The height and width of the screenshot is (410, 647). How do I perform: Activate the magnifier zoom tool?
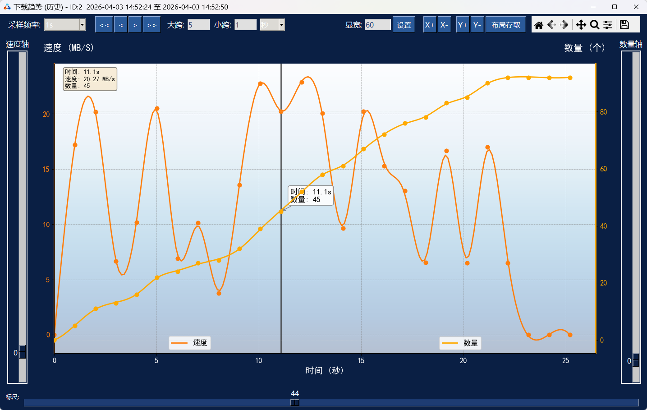pyautogui.click(x=595, y=25)
